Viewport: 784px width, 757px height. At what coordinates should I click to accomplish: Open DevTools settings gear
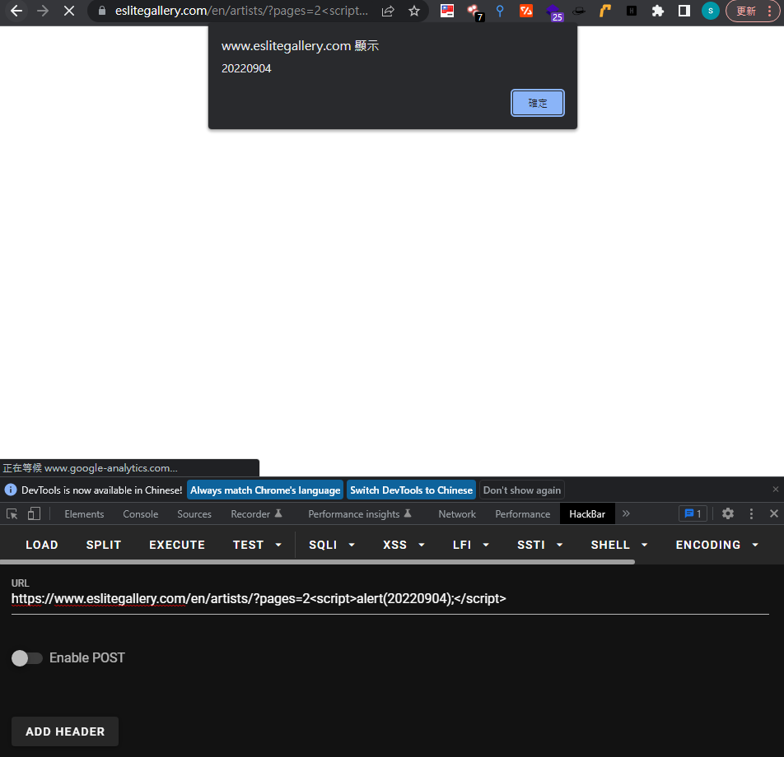click(727, 513)
